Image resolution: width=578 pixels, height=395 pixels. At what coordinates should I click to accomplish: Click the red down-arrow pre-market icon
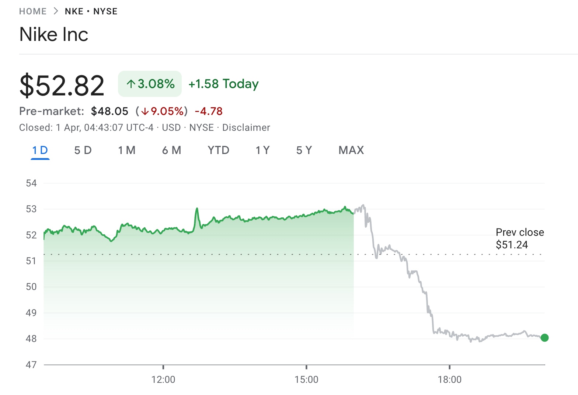(146, 111)
